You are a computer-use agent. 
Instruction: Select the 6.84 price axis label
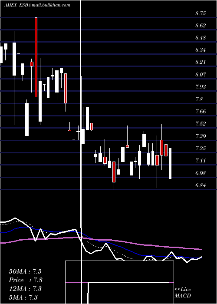click(x=201, y=185)
